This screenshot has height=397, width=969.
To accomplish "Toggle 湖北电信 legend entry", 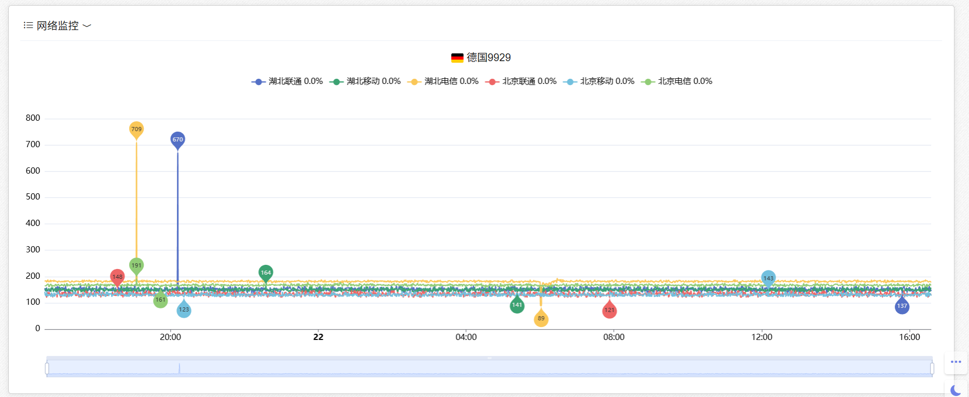I will [x=443, y=81].
